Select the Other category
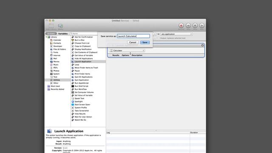This screenshot has width=272, height=153. coord(56,83)
